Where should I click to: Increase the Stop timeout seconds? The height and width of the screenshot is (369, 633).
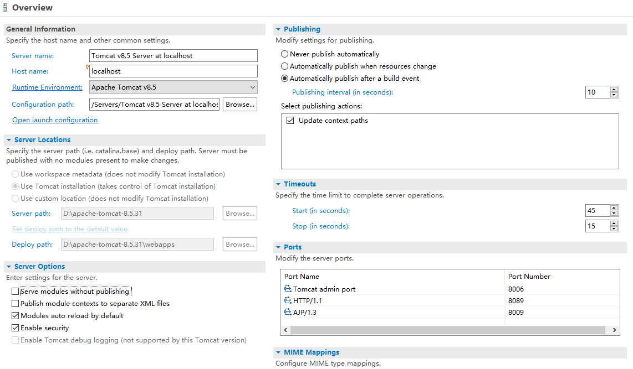tap(614, 223)
